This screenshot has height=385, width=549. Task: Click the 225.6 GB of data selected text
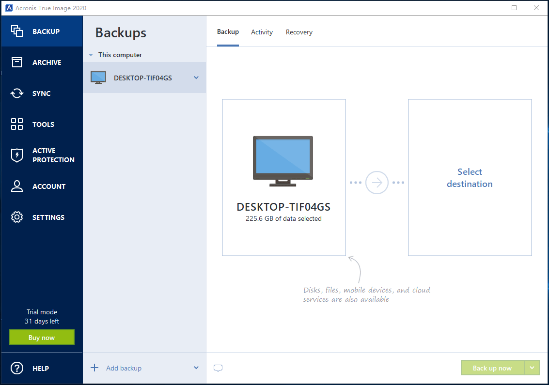click(283, 218)
